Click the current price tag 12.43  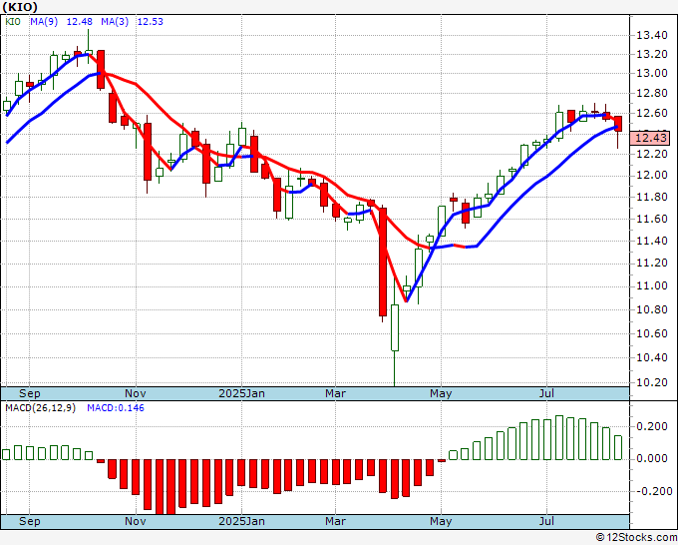(652, 138)
